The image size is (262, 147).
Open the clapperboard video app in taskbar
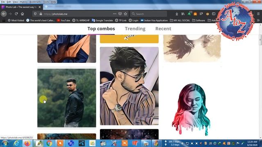pyautogui.click(x=103, y=143)
